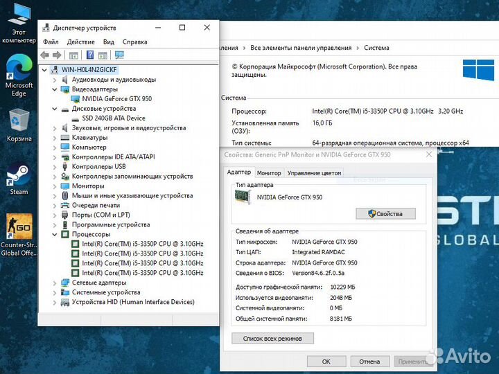Image resolution: width=499 pixels, height=374 pixels.
Task: Click the Мониторы category icon
Action: (x=65, y=186)
